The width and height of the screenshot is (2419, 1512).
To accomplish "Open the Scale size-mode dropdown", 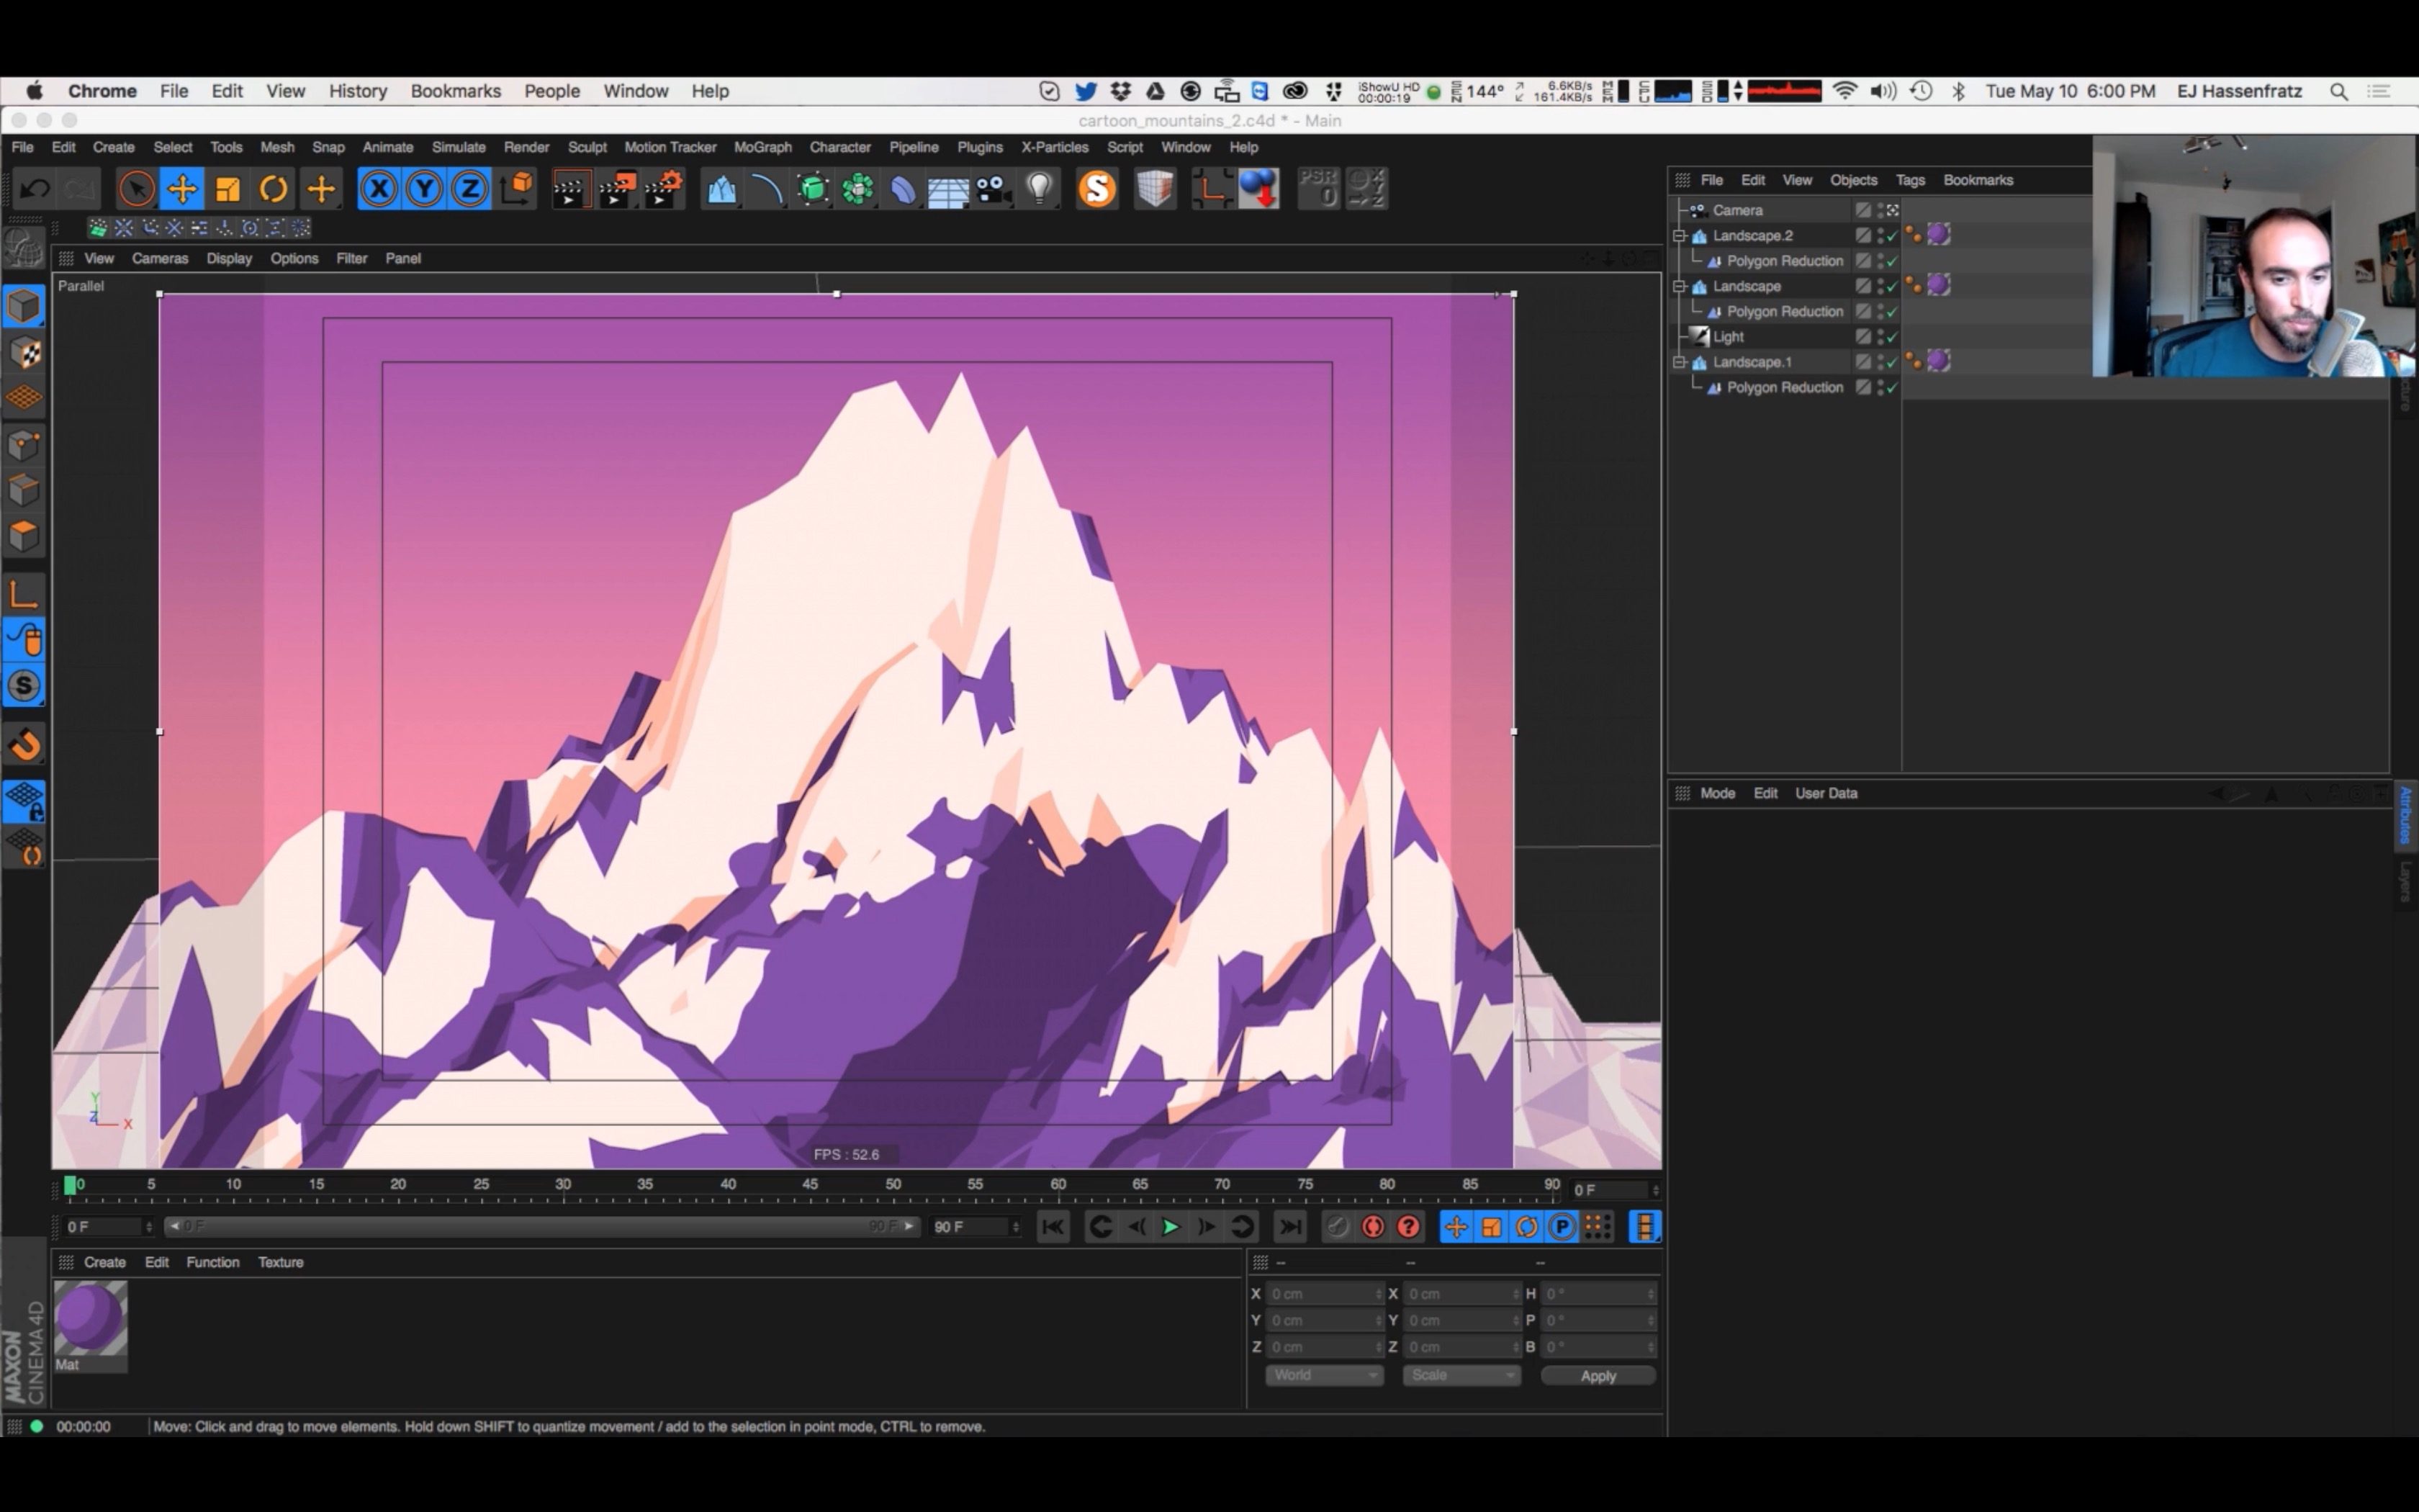I will [x=1461, y=1376].
